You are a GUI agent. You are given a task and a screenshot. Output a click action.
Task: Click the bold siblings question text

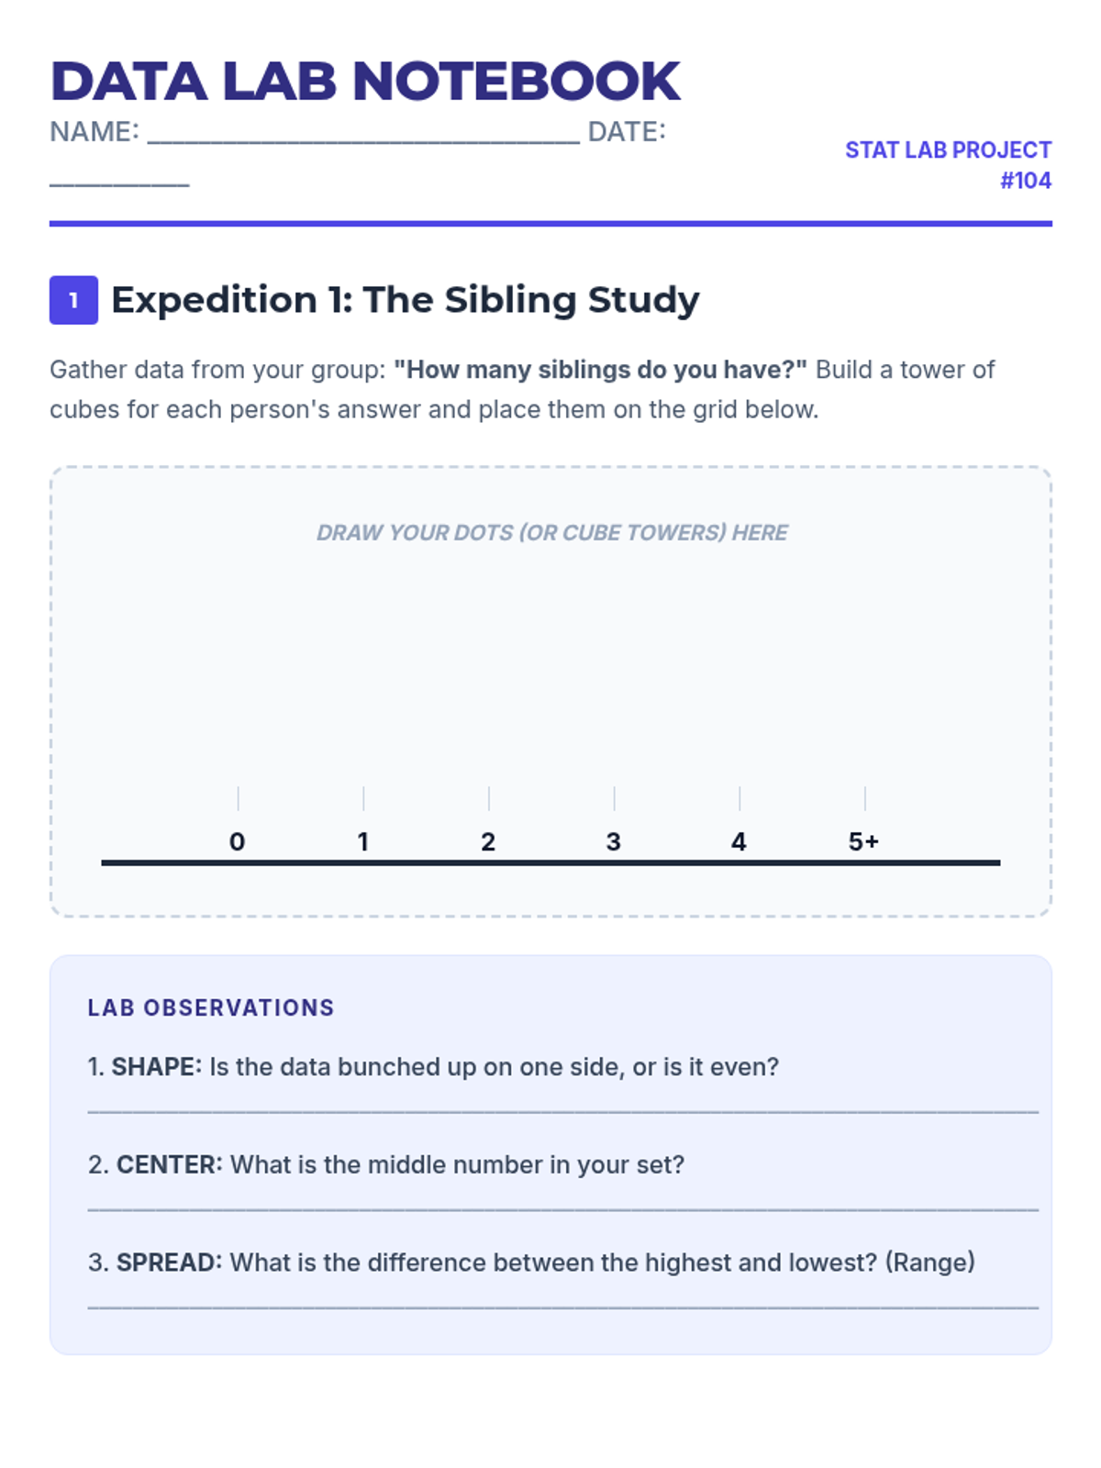[600, 370]
